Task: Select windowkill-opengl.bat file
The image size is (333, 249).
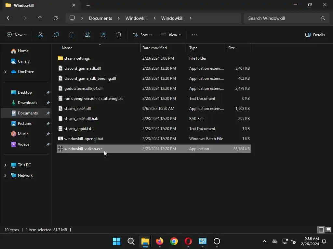Action: tap(154, 139)
